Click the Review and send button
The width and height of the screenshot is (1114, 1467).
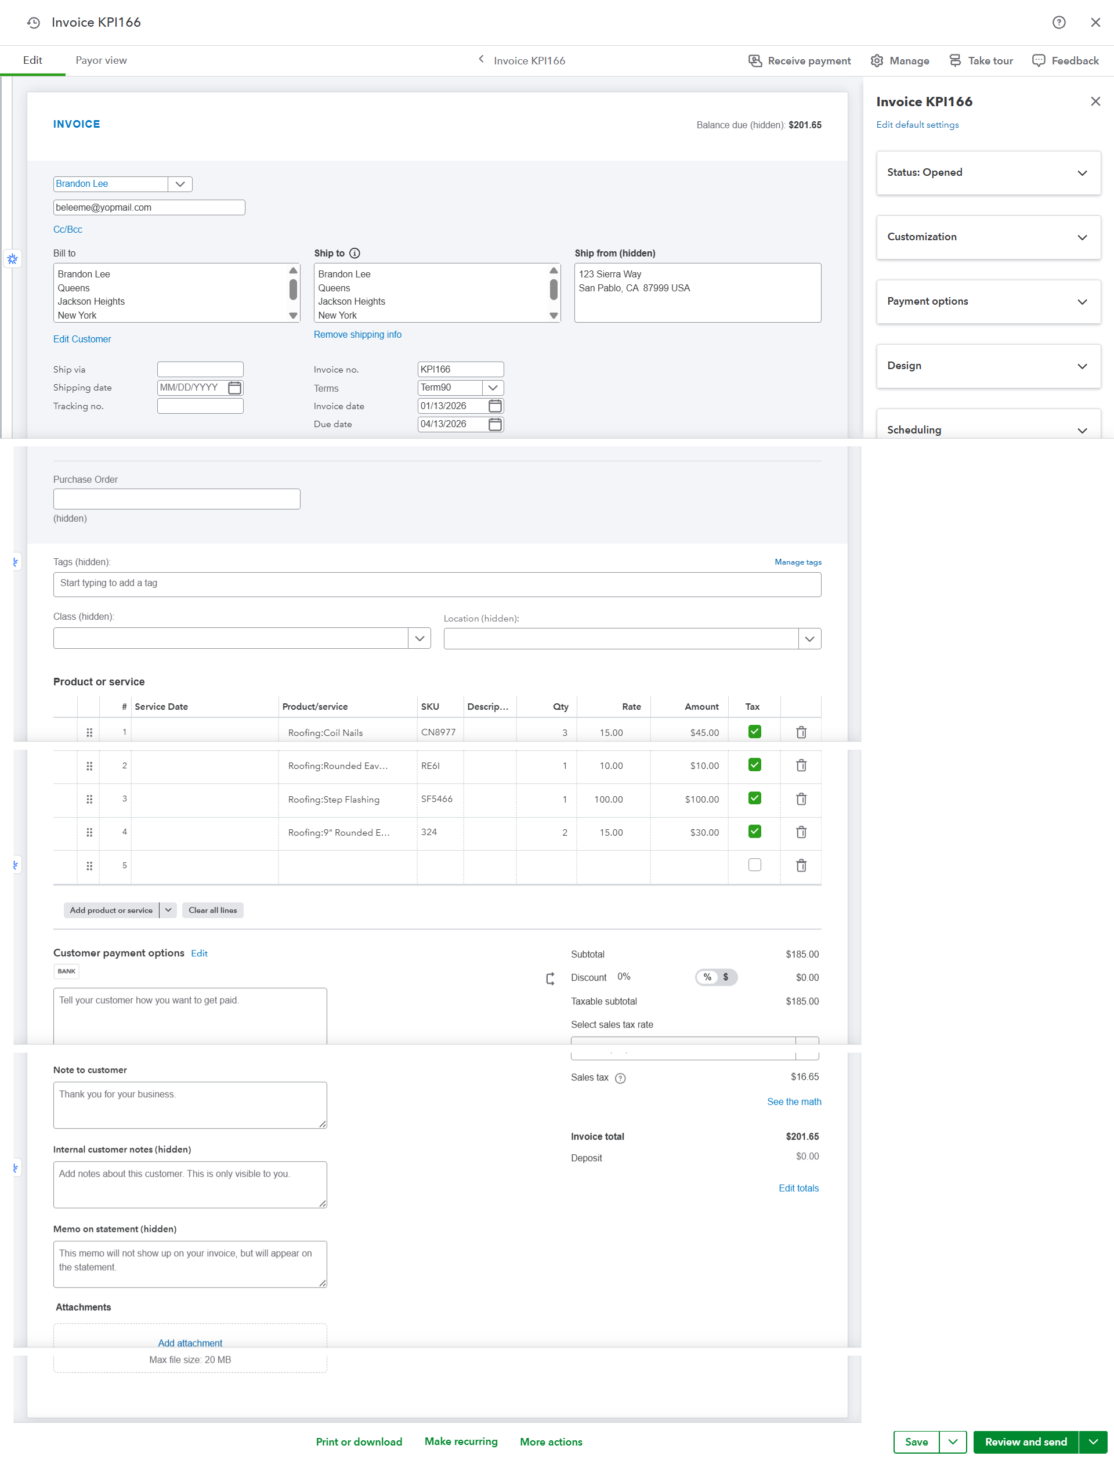click(x=1025, y=1442)
